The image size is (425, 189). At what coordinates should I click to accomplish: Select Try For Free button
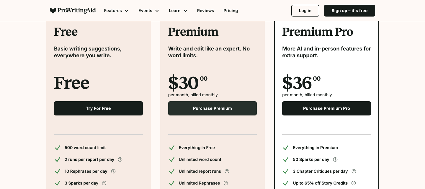tap(98, 108)
